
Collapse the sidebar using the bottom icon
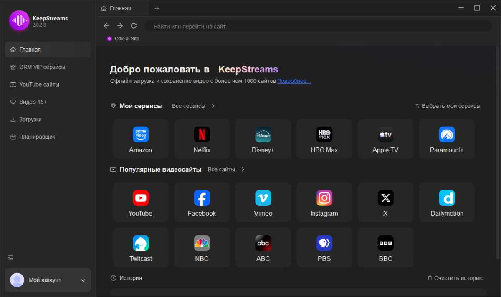11,258
